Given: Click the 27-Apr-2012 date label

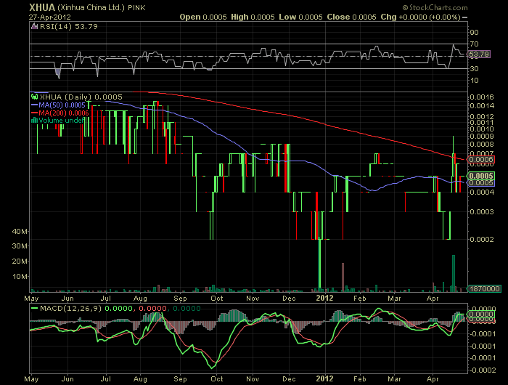Looking at the screenshot, I should pos(49,17).
